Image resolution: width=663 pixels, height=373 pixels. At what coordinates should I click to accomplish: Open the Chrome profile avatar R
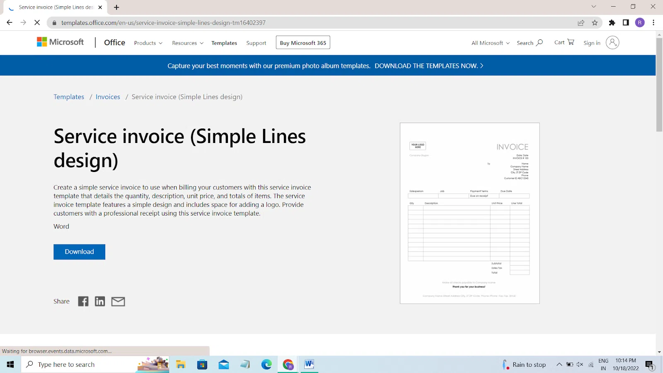(x=640, y=23)
